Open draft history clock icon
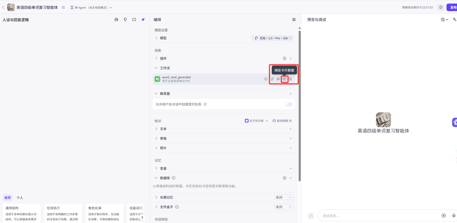 [x=440, y=7]
